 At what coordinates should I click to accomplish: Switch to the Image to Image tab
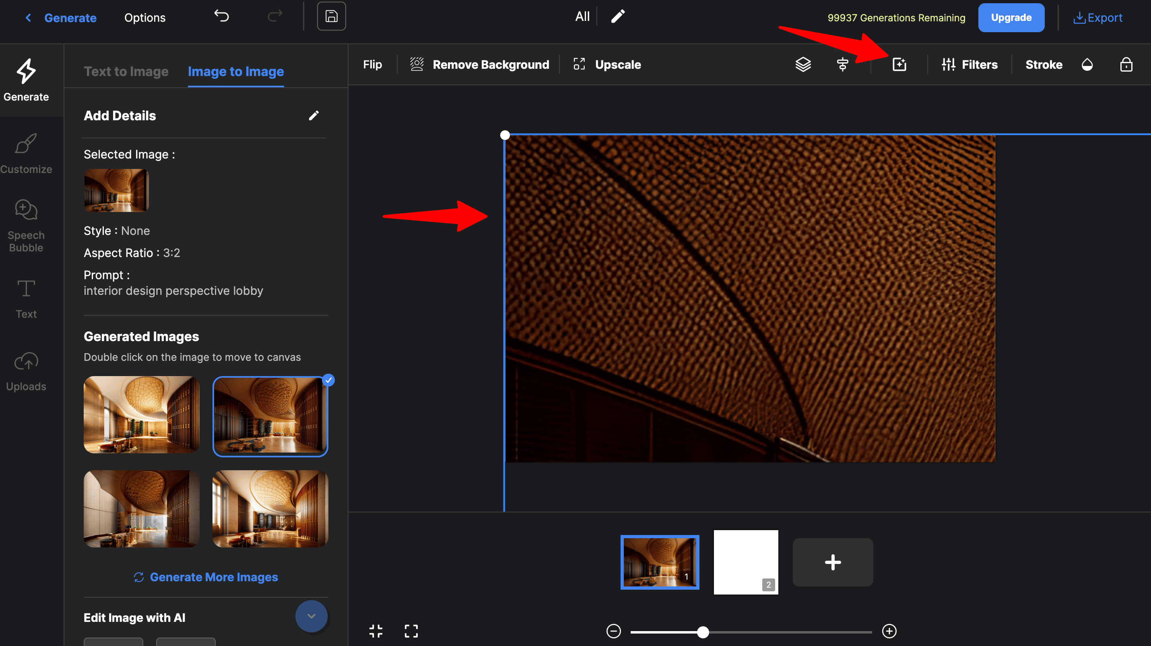click(x=235, y=72)
